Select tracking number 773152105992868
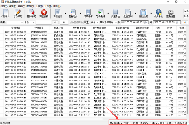The width and height of the screenshot is (189, 125). (x=39, y=32)
